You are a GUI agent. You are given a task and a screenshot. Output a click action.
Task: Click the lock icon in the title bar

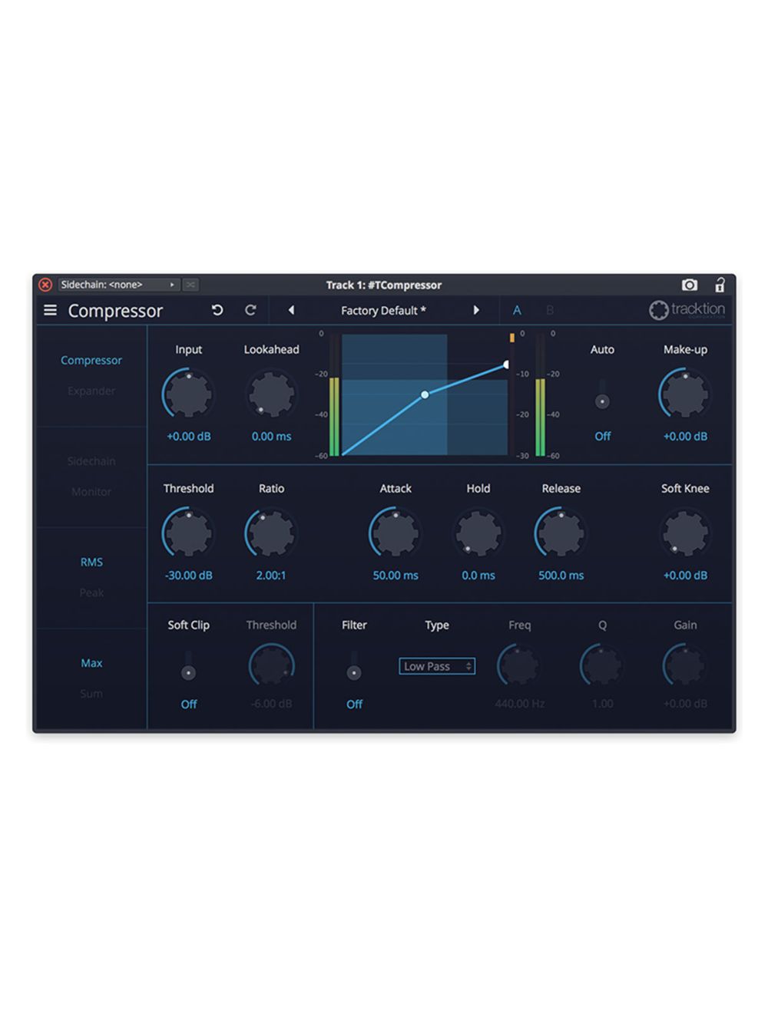point(719,284)
